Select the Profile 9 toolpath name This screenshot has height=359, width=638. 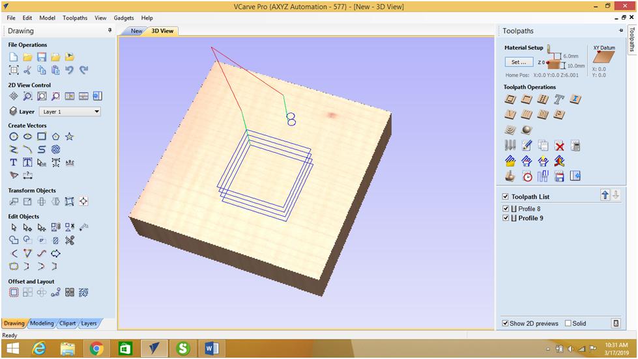click(x=530, y=218)
